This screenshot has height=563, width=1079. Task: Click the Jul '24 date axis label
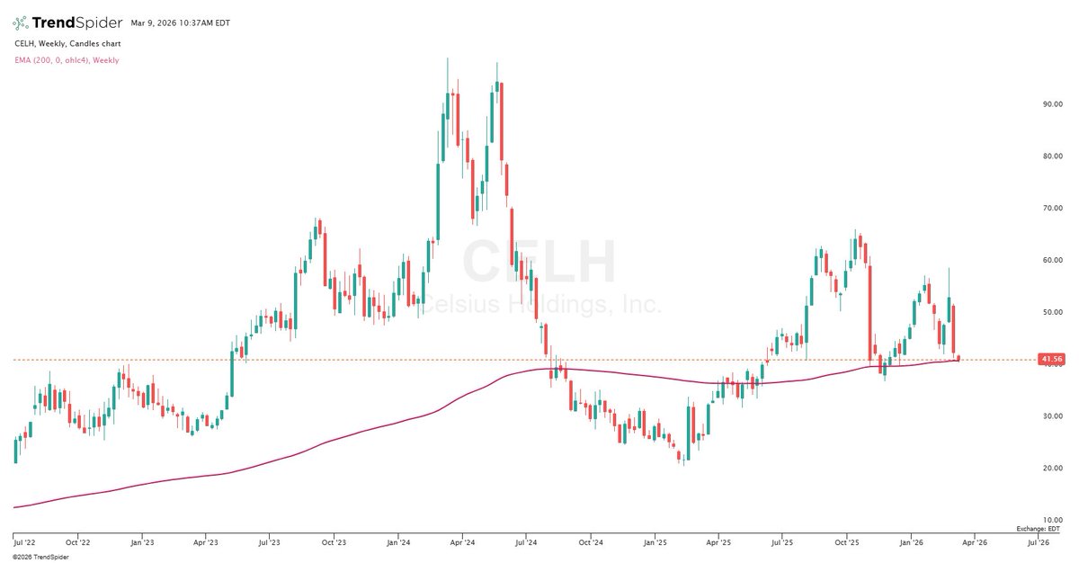[526, 542]
